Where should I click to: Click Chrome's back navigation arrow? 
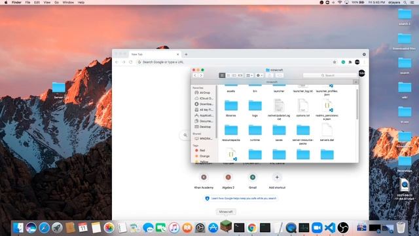click(117, 62)
